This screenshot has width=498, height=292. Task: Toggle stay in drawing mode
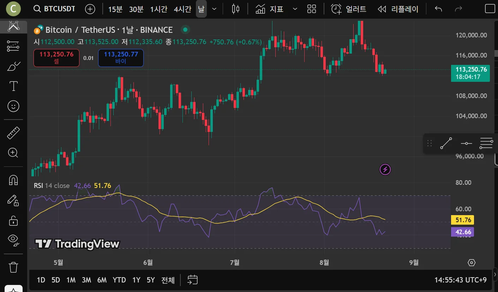[x=13, y=200]
